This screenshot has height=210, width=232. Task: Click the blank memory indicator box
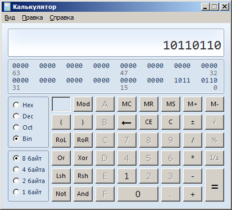click(61, 104)
